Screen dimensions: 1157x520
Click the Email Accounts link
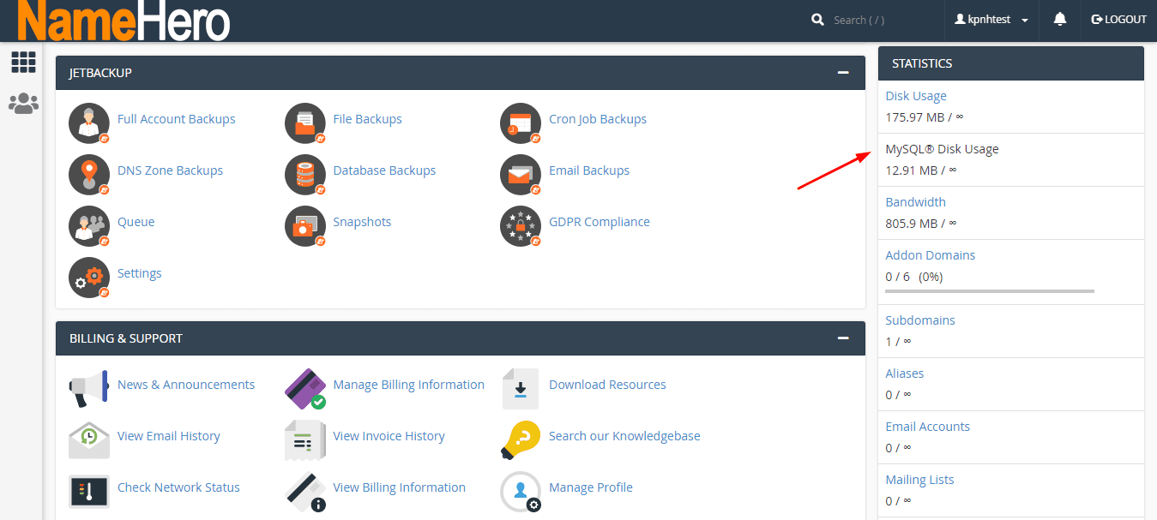tap(927, 427)
